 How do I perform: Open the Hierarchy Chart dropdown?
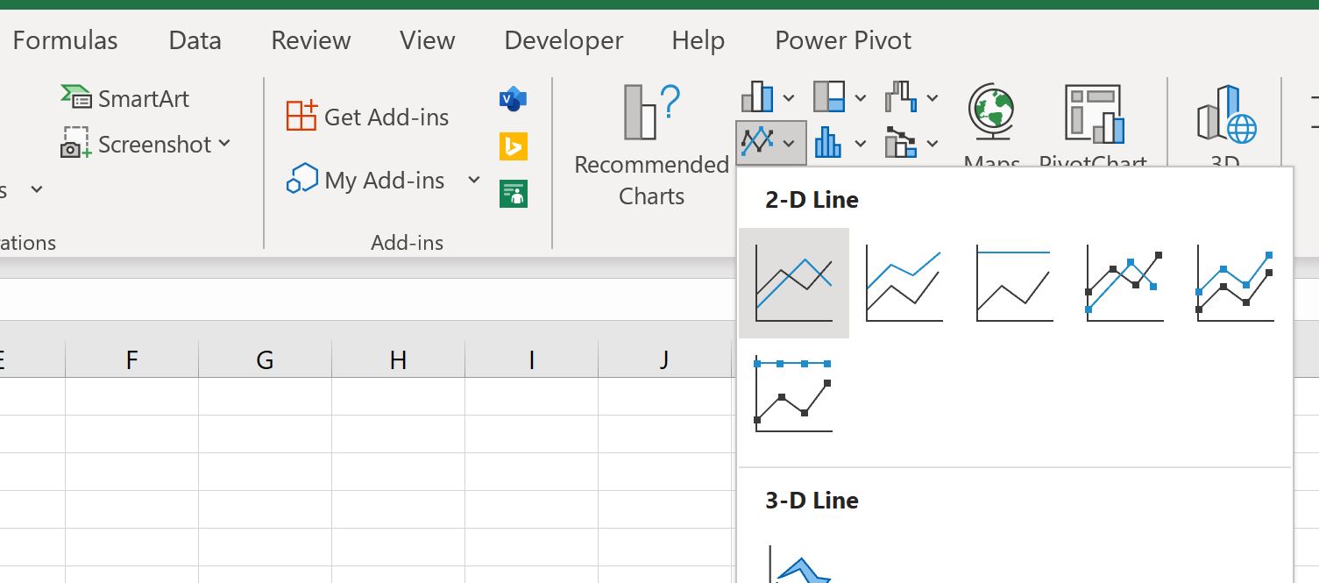tap(840, 97)
